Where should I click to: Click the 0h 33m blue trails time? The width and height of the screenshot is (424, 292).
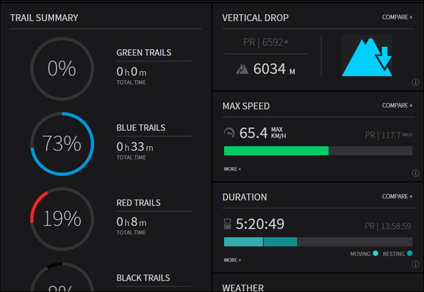pos(134,147)
